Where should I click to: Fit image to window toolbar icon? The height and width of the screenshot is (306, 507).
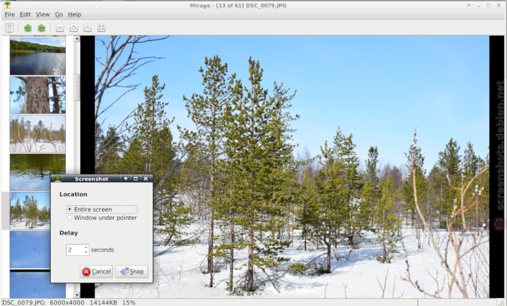click(101, 28)
